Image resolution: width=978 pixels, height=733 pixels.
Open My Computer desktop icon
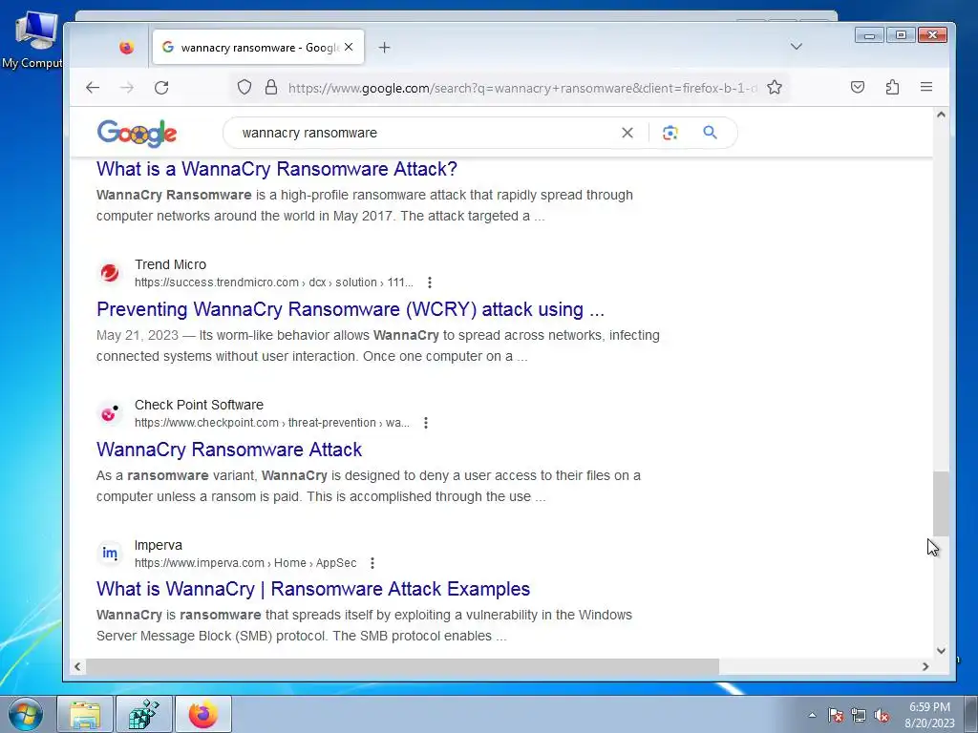tap(32, 39)
